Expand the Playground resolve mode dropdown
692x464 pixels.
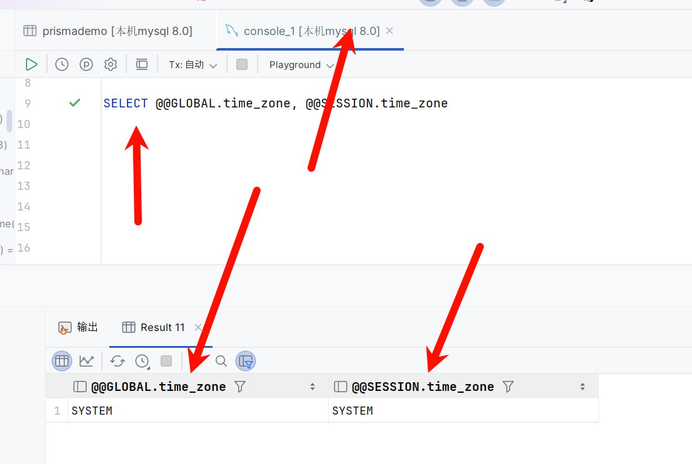pyautogui.click(x=301, y=65)
